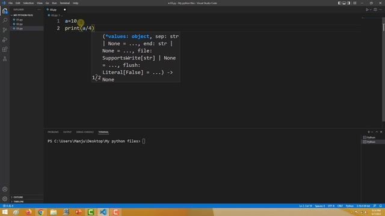Click the Split Editor Right icon
385x216 pixels.
point(375,10)
